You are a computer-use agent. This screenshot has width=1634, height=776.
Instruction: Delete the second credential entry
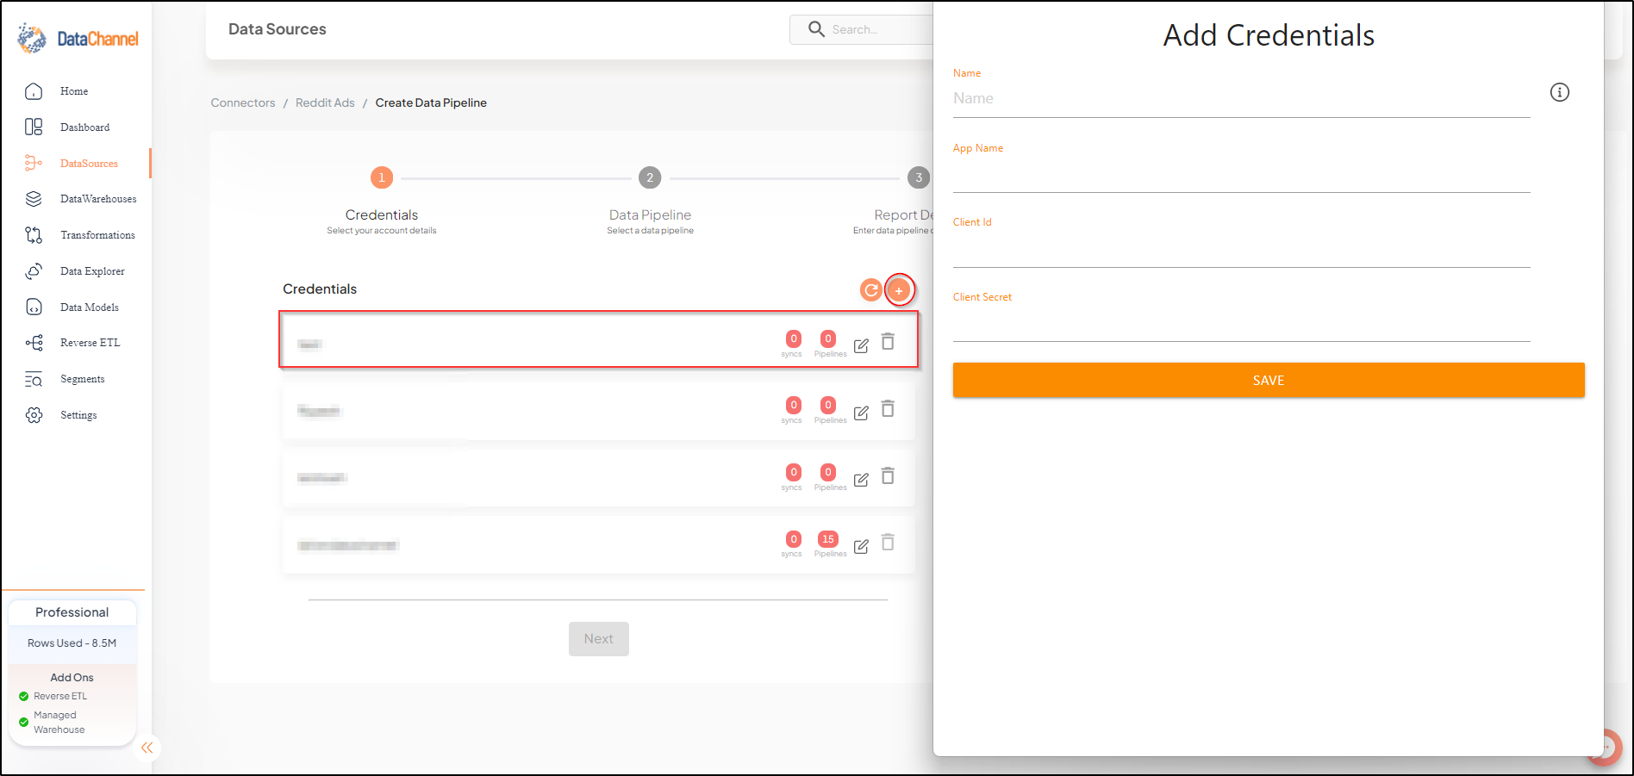tap(888, 408)
